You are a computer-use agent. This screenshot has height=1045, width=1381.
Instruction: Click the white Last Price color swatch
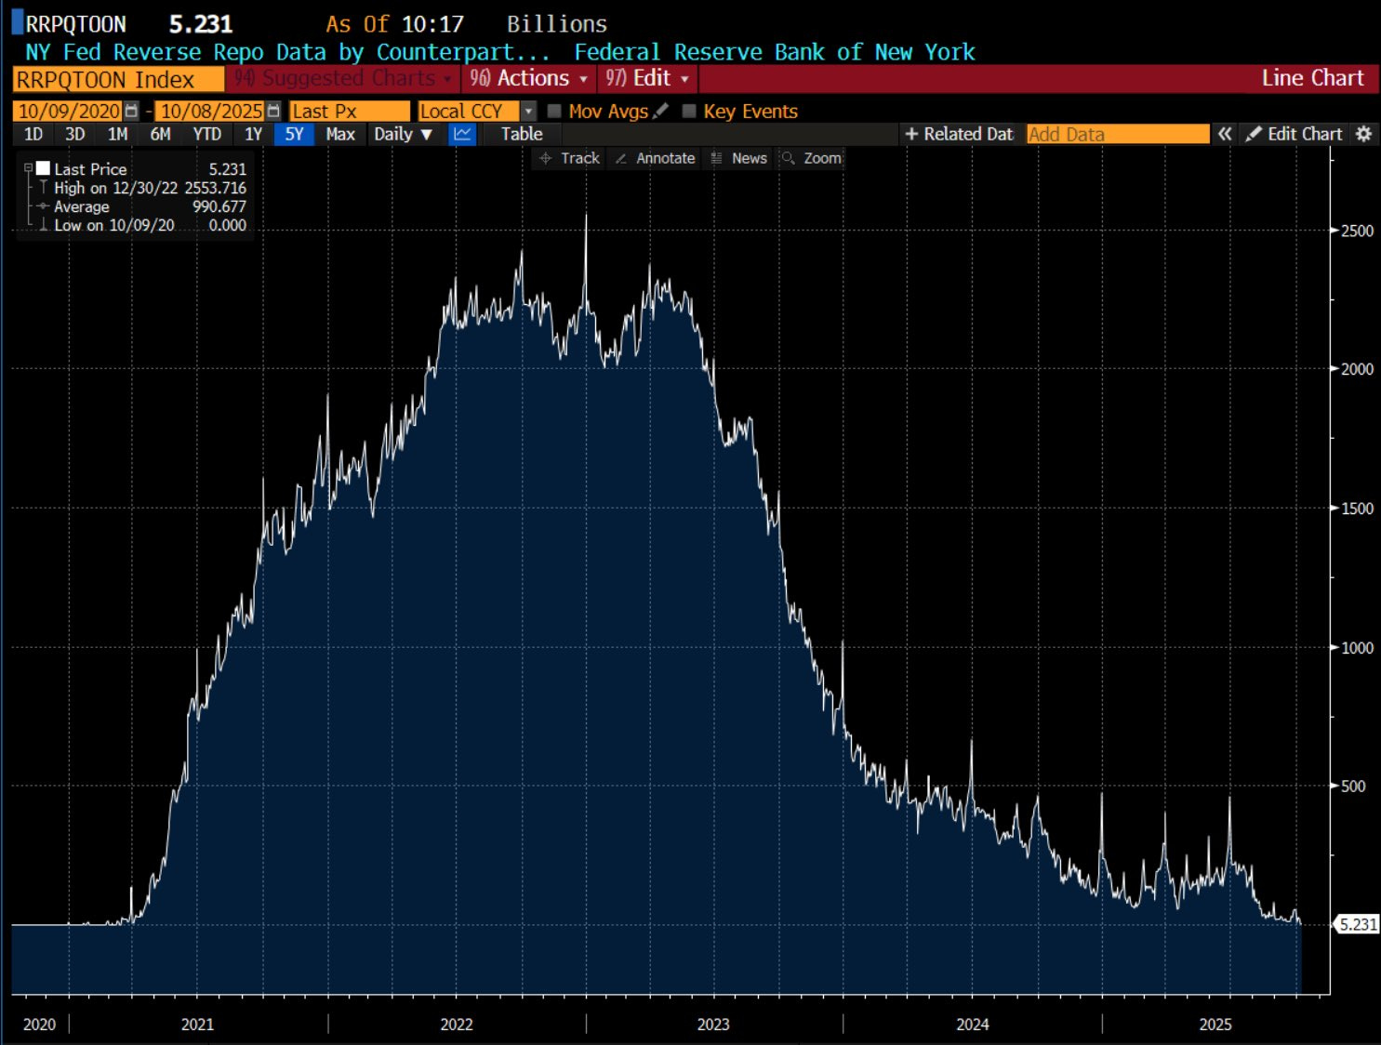point(43,169)
